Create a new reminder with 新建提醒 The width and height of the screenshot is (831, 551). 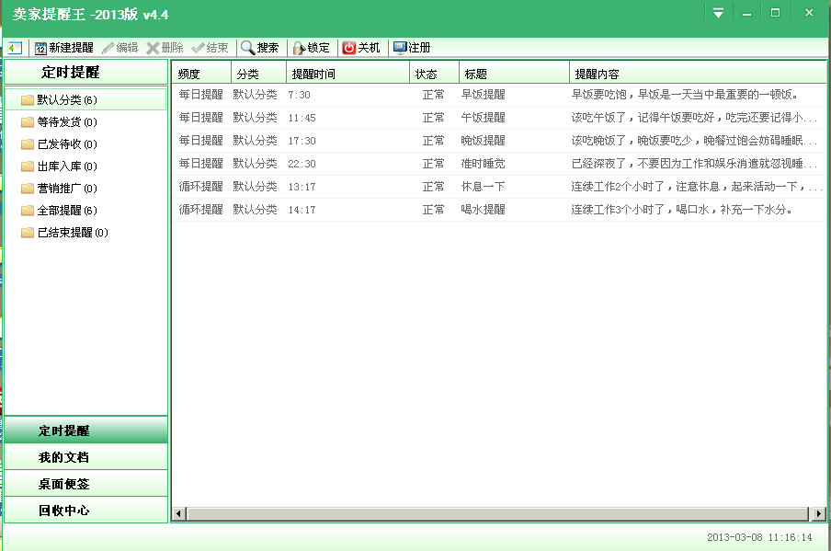coord(63,48)
